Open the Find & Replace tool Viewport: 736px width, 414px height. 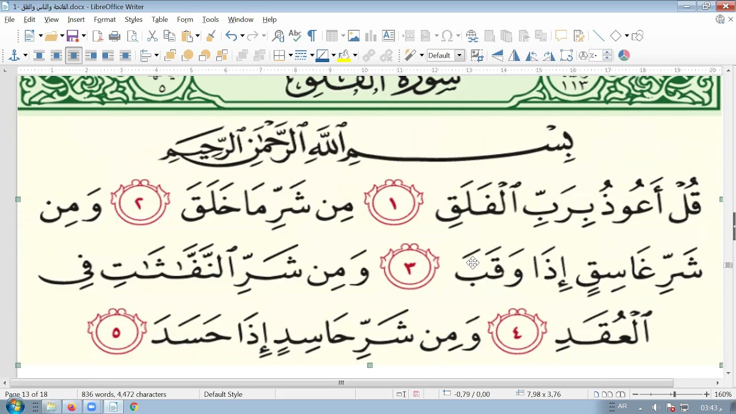pos(278,36)
